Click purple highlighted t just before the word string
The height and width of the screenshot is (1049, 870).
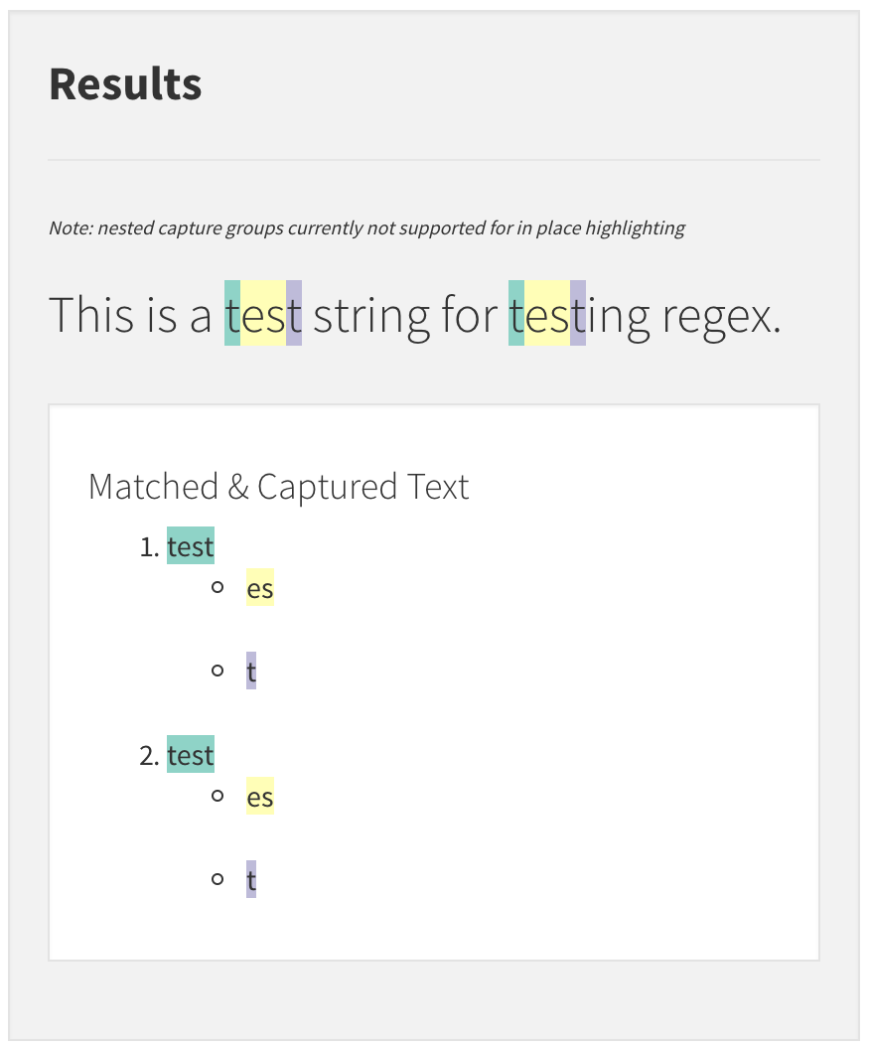tap(294, 314)
